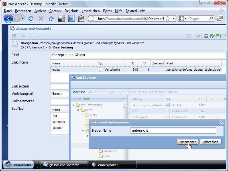This screenshot has width=228, height=171.
Task: Collapse the portal tree node
Action: [78, 110]
